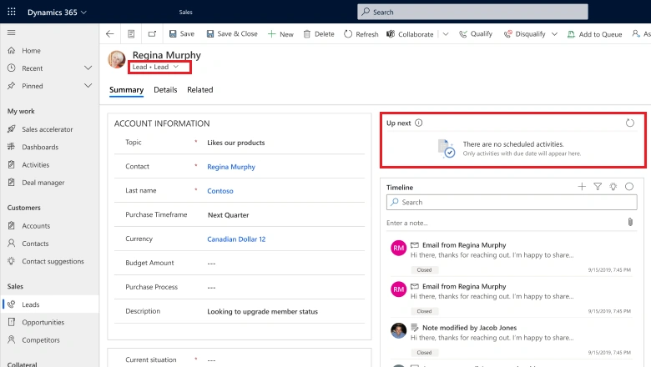Refresh the timeline
Image resolution: width=651 pixels, height=367 pixels.
coord(629,187)
